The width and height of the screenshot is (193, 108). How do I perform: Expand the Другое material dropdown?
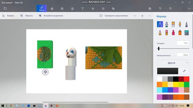coord(173,63)
